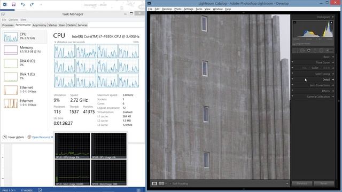
Task: Open Lightroom's File menu
Action: point(150,9)
